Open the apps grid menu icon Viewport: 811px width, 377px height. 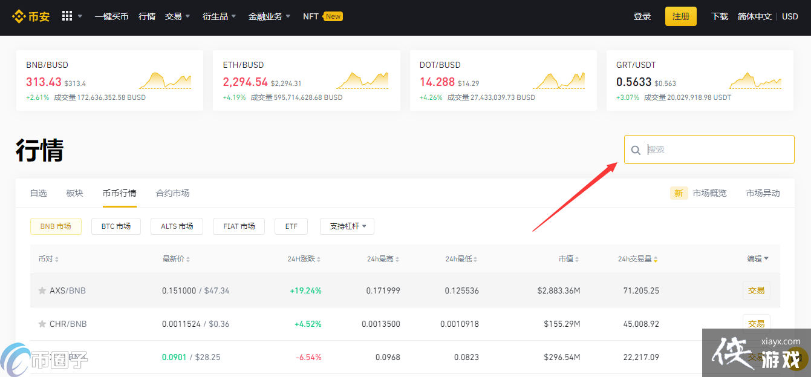coord(67,16)
